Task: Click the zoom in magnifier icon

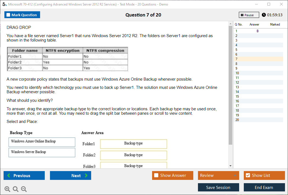Action: click(7, 189)
